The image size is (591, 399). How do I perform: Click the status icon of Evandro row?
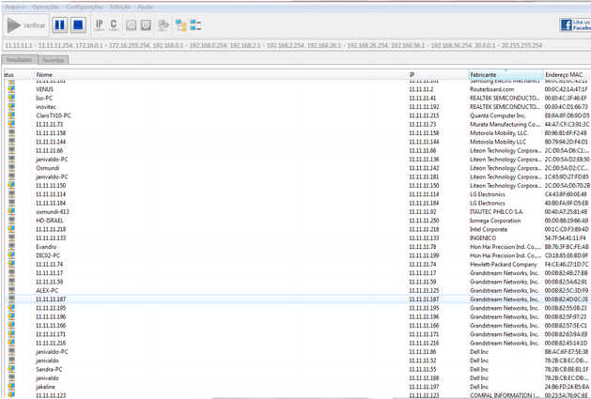click(11, 247)
